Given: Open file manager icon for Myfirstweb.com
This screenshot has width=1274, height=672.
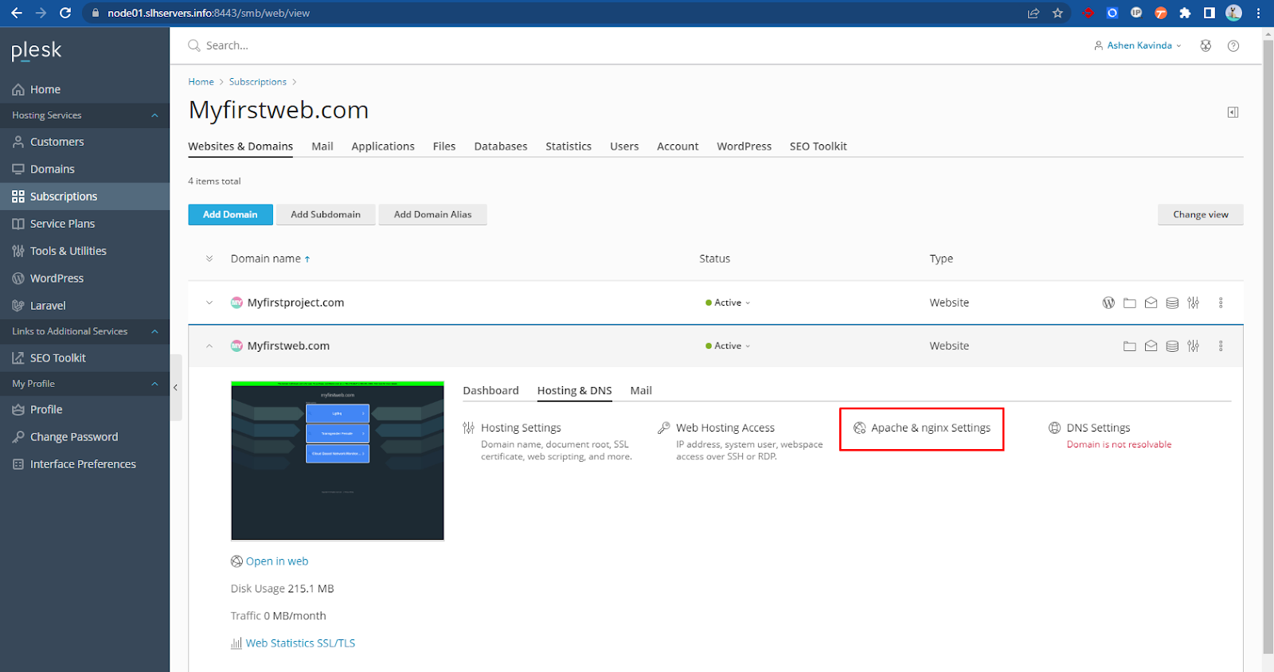Looking at the screenshot, I should [1129, 346].
